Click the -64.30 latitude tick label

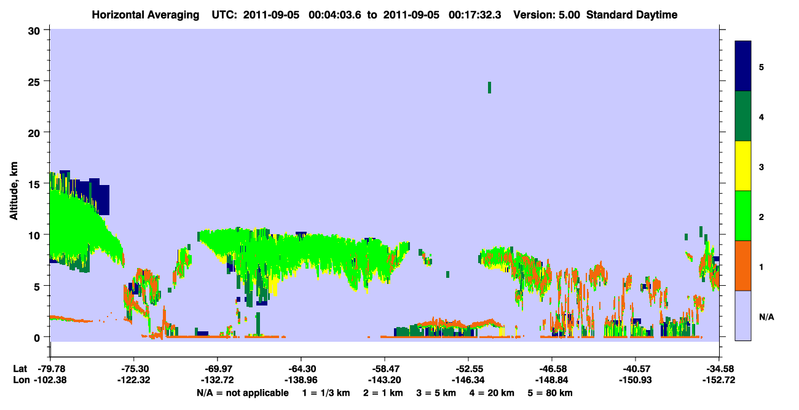[301, 368]
